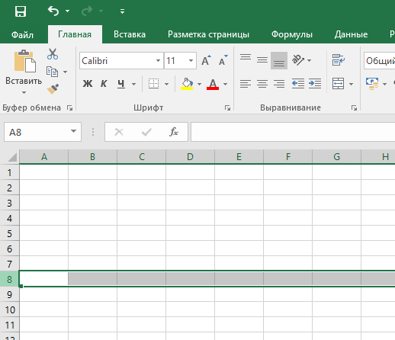Screen dimensions: 395x340
Task: Open the Формулы ribbon tab
Action: (292, 34)
